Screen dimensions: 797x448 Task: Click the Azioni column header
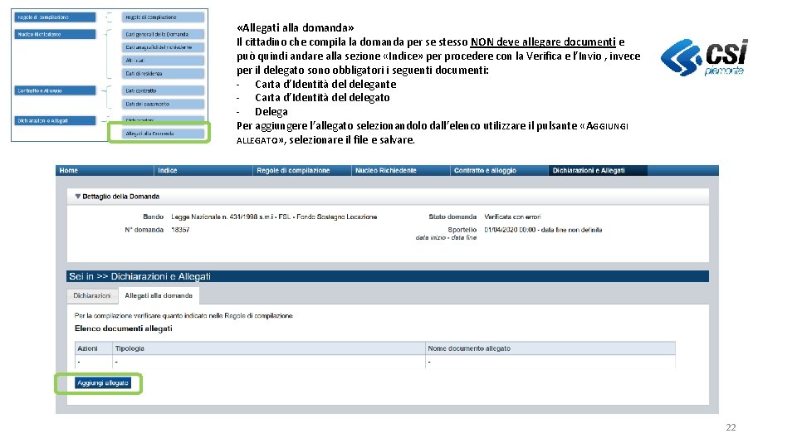point(94,348)
